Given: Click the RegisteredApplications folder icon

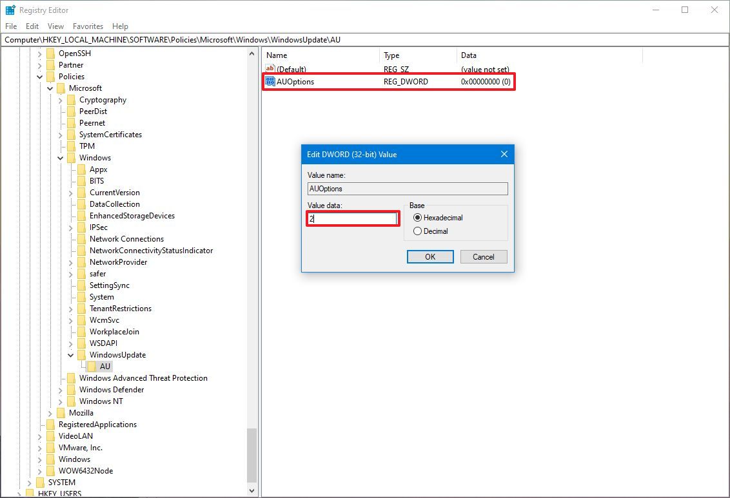Looking at the screenshot, I should 51,425.
